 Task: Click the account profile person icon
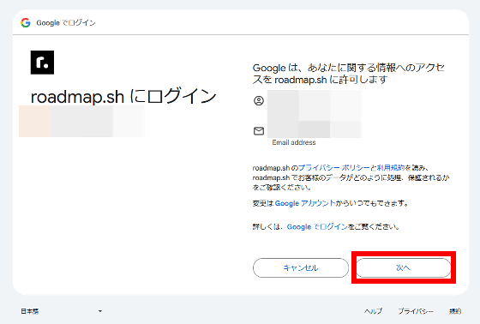[259, 101]
